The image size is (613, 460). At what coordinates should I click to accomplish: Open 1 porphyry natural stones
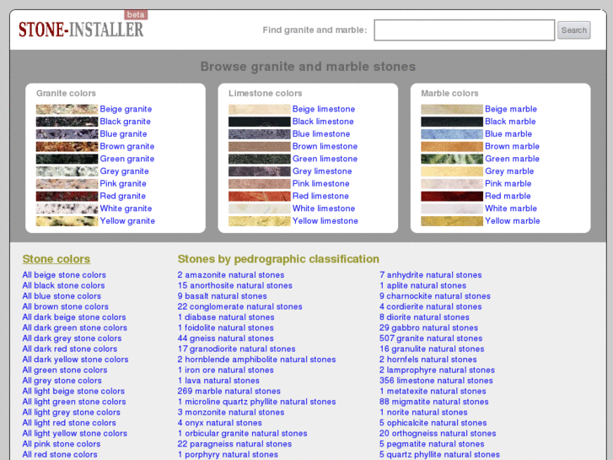coord(228,455)
